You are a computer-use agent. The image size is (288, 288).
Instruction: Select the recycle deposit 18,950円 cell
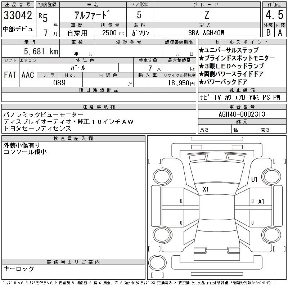pos(179,83)
